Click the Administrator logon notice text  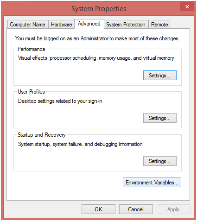click(x=97, y=38)
